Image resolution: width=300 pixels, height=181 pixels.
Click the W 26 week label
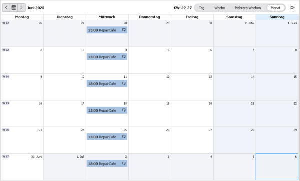click(x=6, y=130)
